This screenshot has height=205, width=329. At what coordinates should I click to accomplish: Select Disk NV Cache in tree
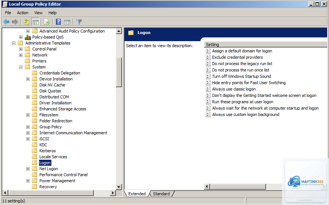coord(52,85)
